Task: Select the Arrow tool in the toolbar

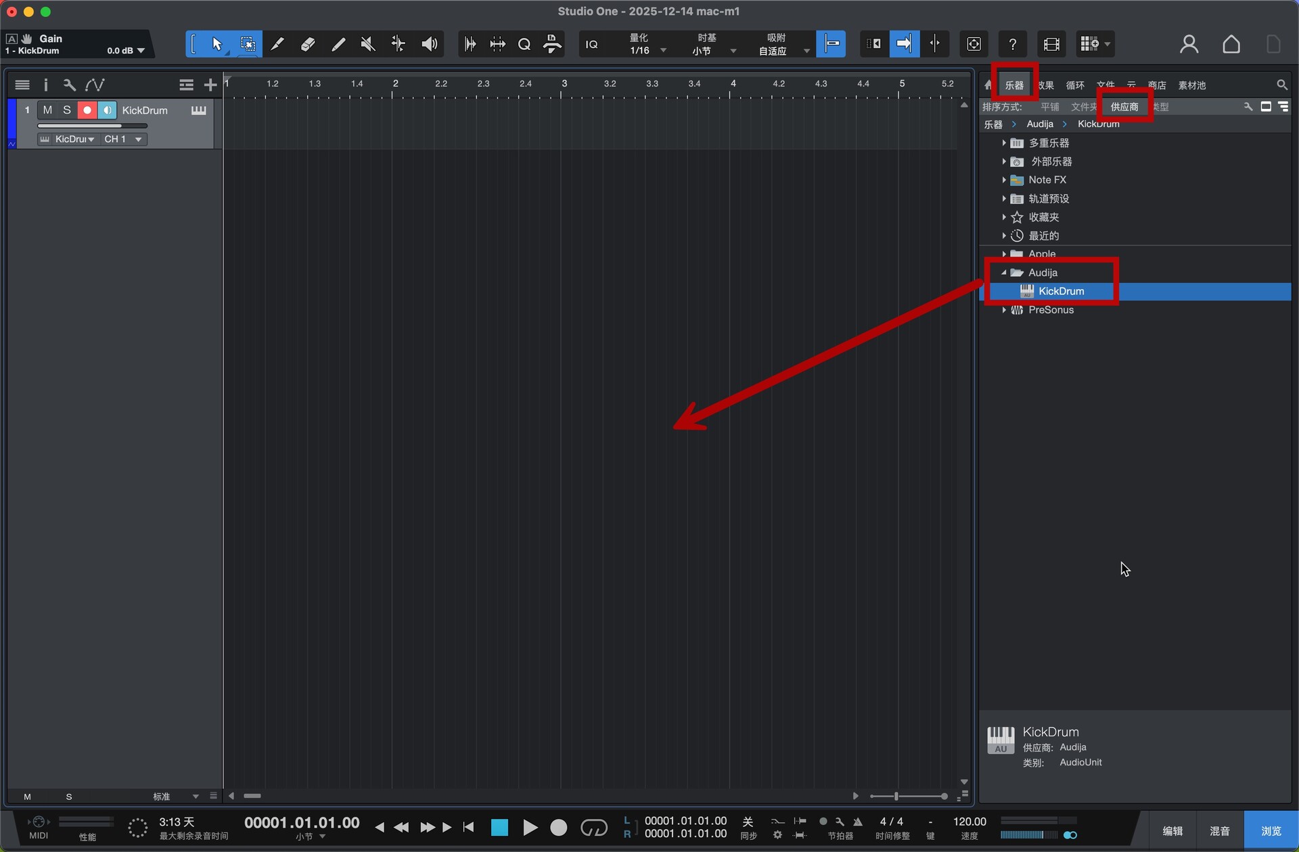Action: (216, 44)
